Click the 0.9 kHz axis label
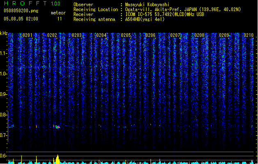Image resolution: width=258 pixels, height=164 pixels. [x=4, y=94]
